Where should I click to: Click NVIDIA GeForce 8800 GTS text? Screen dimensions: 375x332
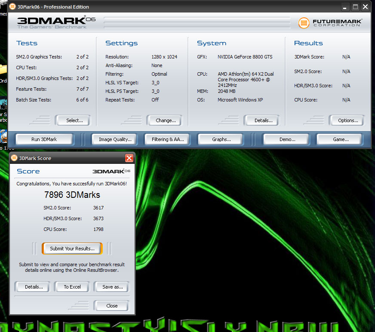coord(245,57)
